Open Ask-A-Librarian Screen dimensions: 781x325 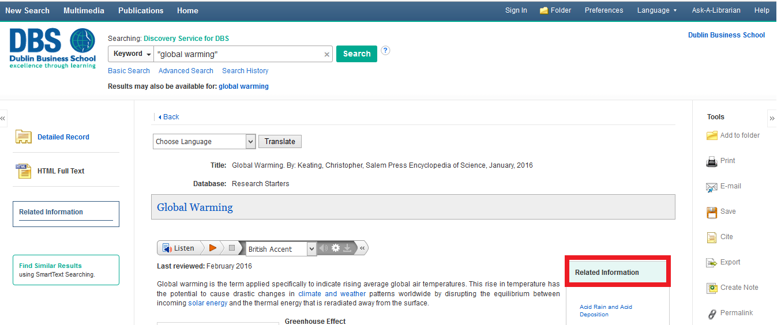click(x=716, y=10)
